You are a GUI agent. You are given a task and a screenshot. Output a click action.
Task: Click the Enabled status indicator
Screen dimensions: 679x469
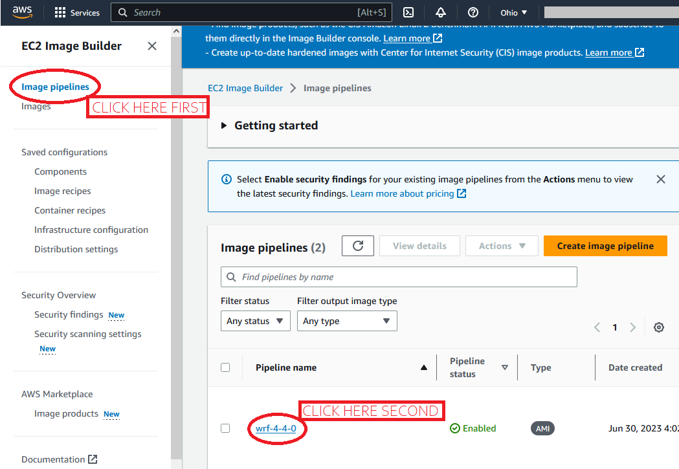click(x=473, y=428)
